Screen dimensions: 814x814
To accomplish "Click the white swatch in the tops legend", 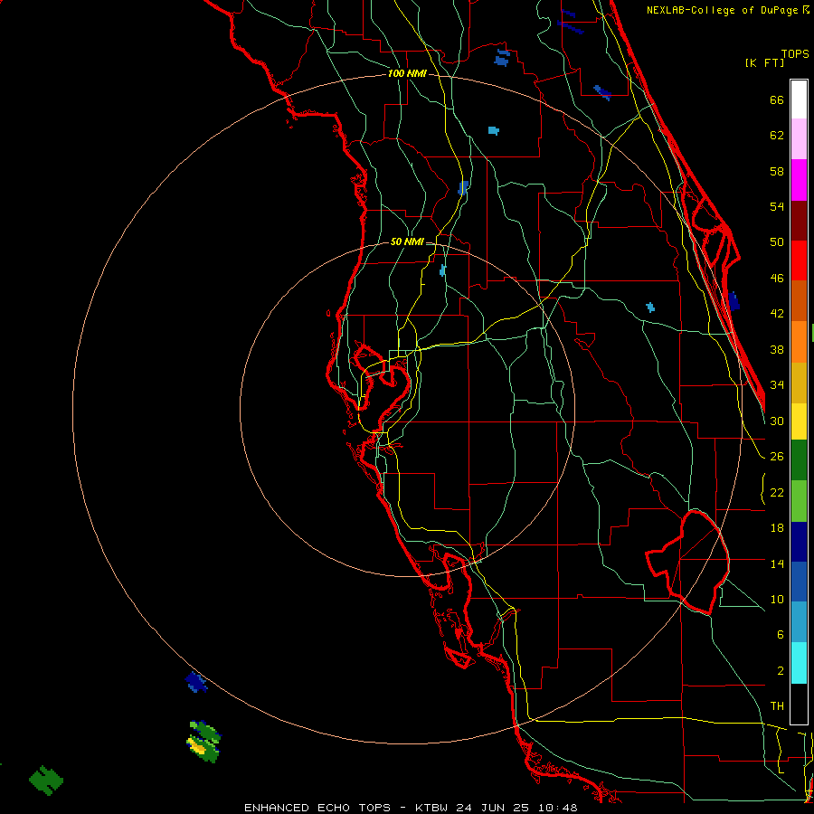I will click(x=799, y=99).
